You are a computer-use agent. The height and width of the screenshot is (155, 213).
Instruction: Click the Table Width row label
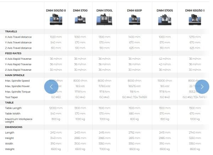pos(13,113)
